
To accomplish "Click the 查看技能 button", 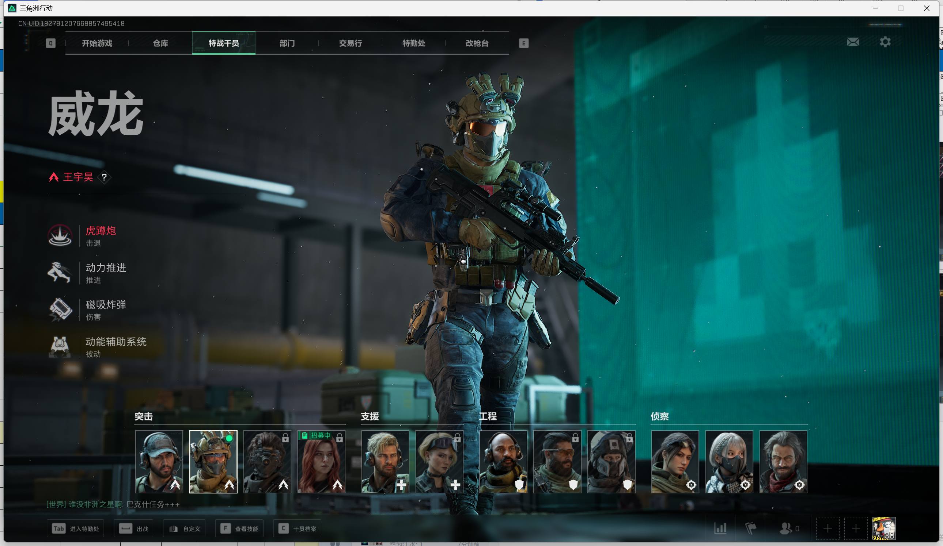I will pyautogui.click(x=239, y=528).
